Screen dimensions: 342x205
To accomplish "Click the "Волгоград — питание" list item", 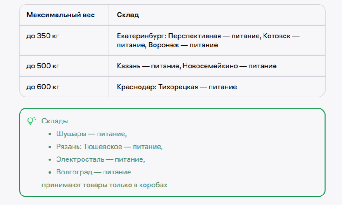I will 93,172.
